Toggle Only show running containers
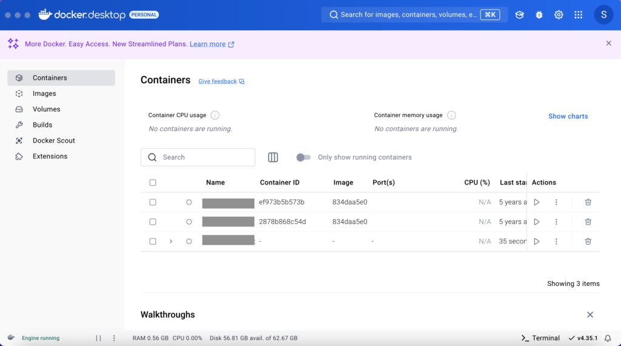This screenshot has height=346, width=621. tap(303, 157)
